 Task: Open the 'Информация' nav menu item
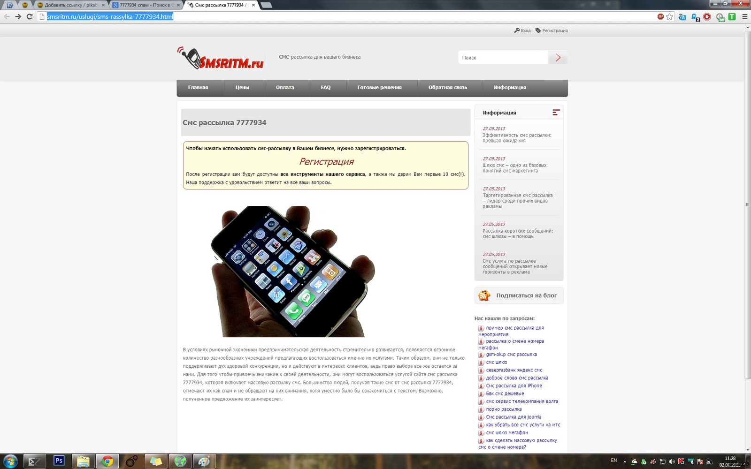510,88
